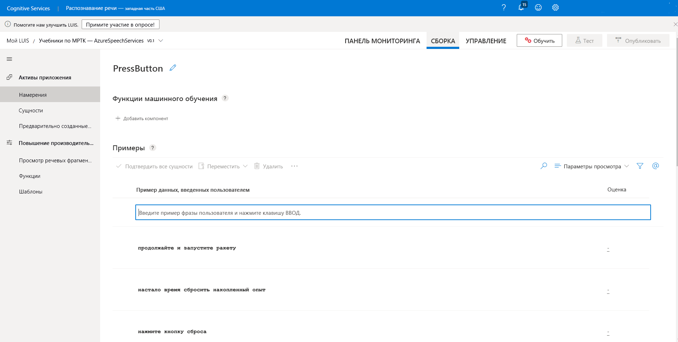Collapse the left sidebar hamburger icon
The height and width of the screenshot is (342, 678).
coord(9,59)
